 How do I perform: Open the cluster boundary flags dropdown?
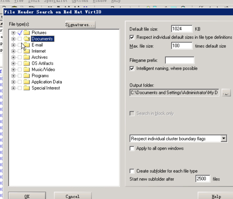(224, 139)
